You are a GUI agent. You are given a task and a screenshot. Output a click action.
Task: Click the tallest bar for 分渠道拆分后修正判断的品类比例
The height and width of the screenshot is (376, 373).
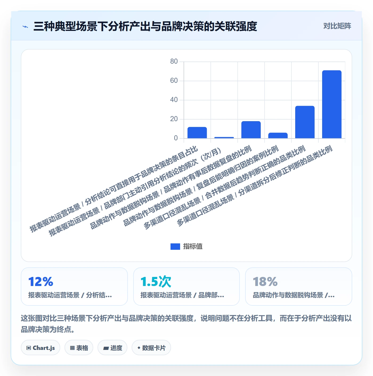pos(332,104)
